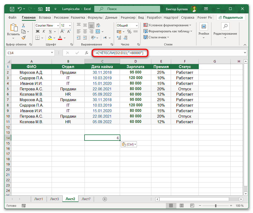Increase font size with large A
Screen dimensions: 253x213
(x=62, y=32)
